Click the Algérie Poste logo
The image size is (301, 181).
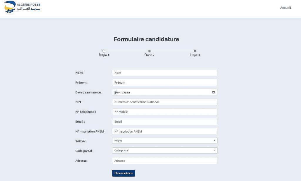(x=22, y=7)
